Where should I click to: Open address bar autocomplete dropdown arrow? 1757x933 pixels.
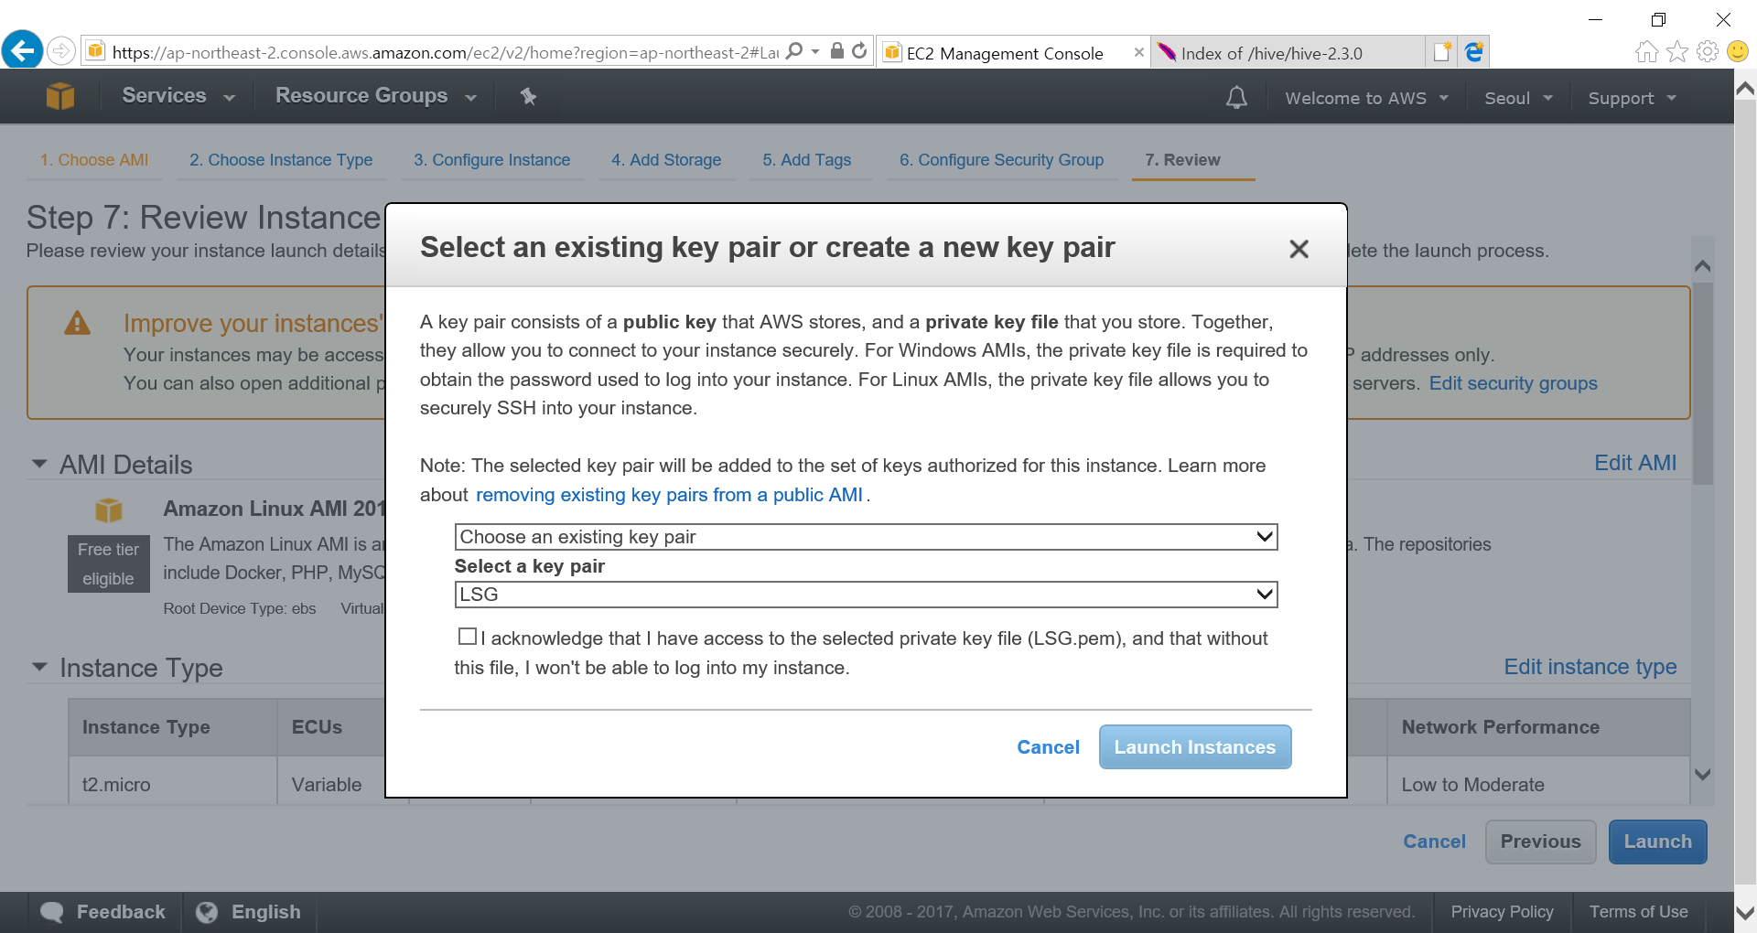tap(815, 52)
